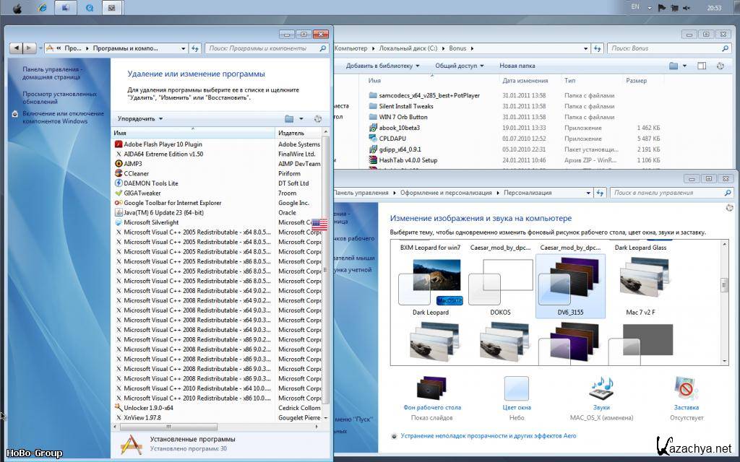Sort programs by Издатель column header
This screenshot has height=462, width=740.
291,134
